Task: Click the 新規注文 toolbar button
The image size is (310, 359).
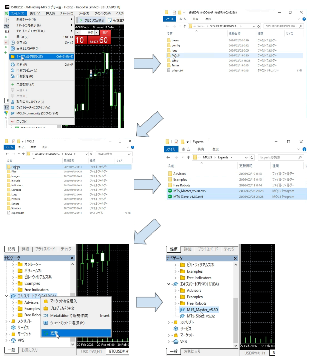Action: [x=116, y=20]
